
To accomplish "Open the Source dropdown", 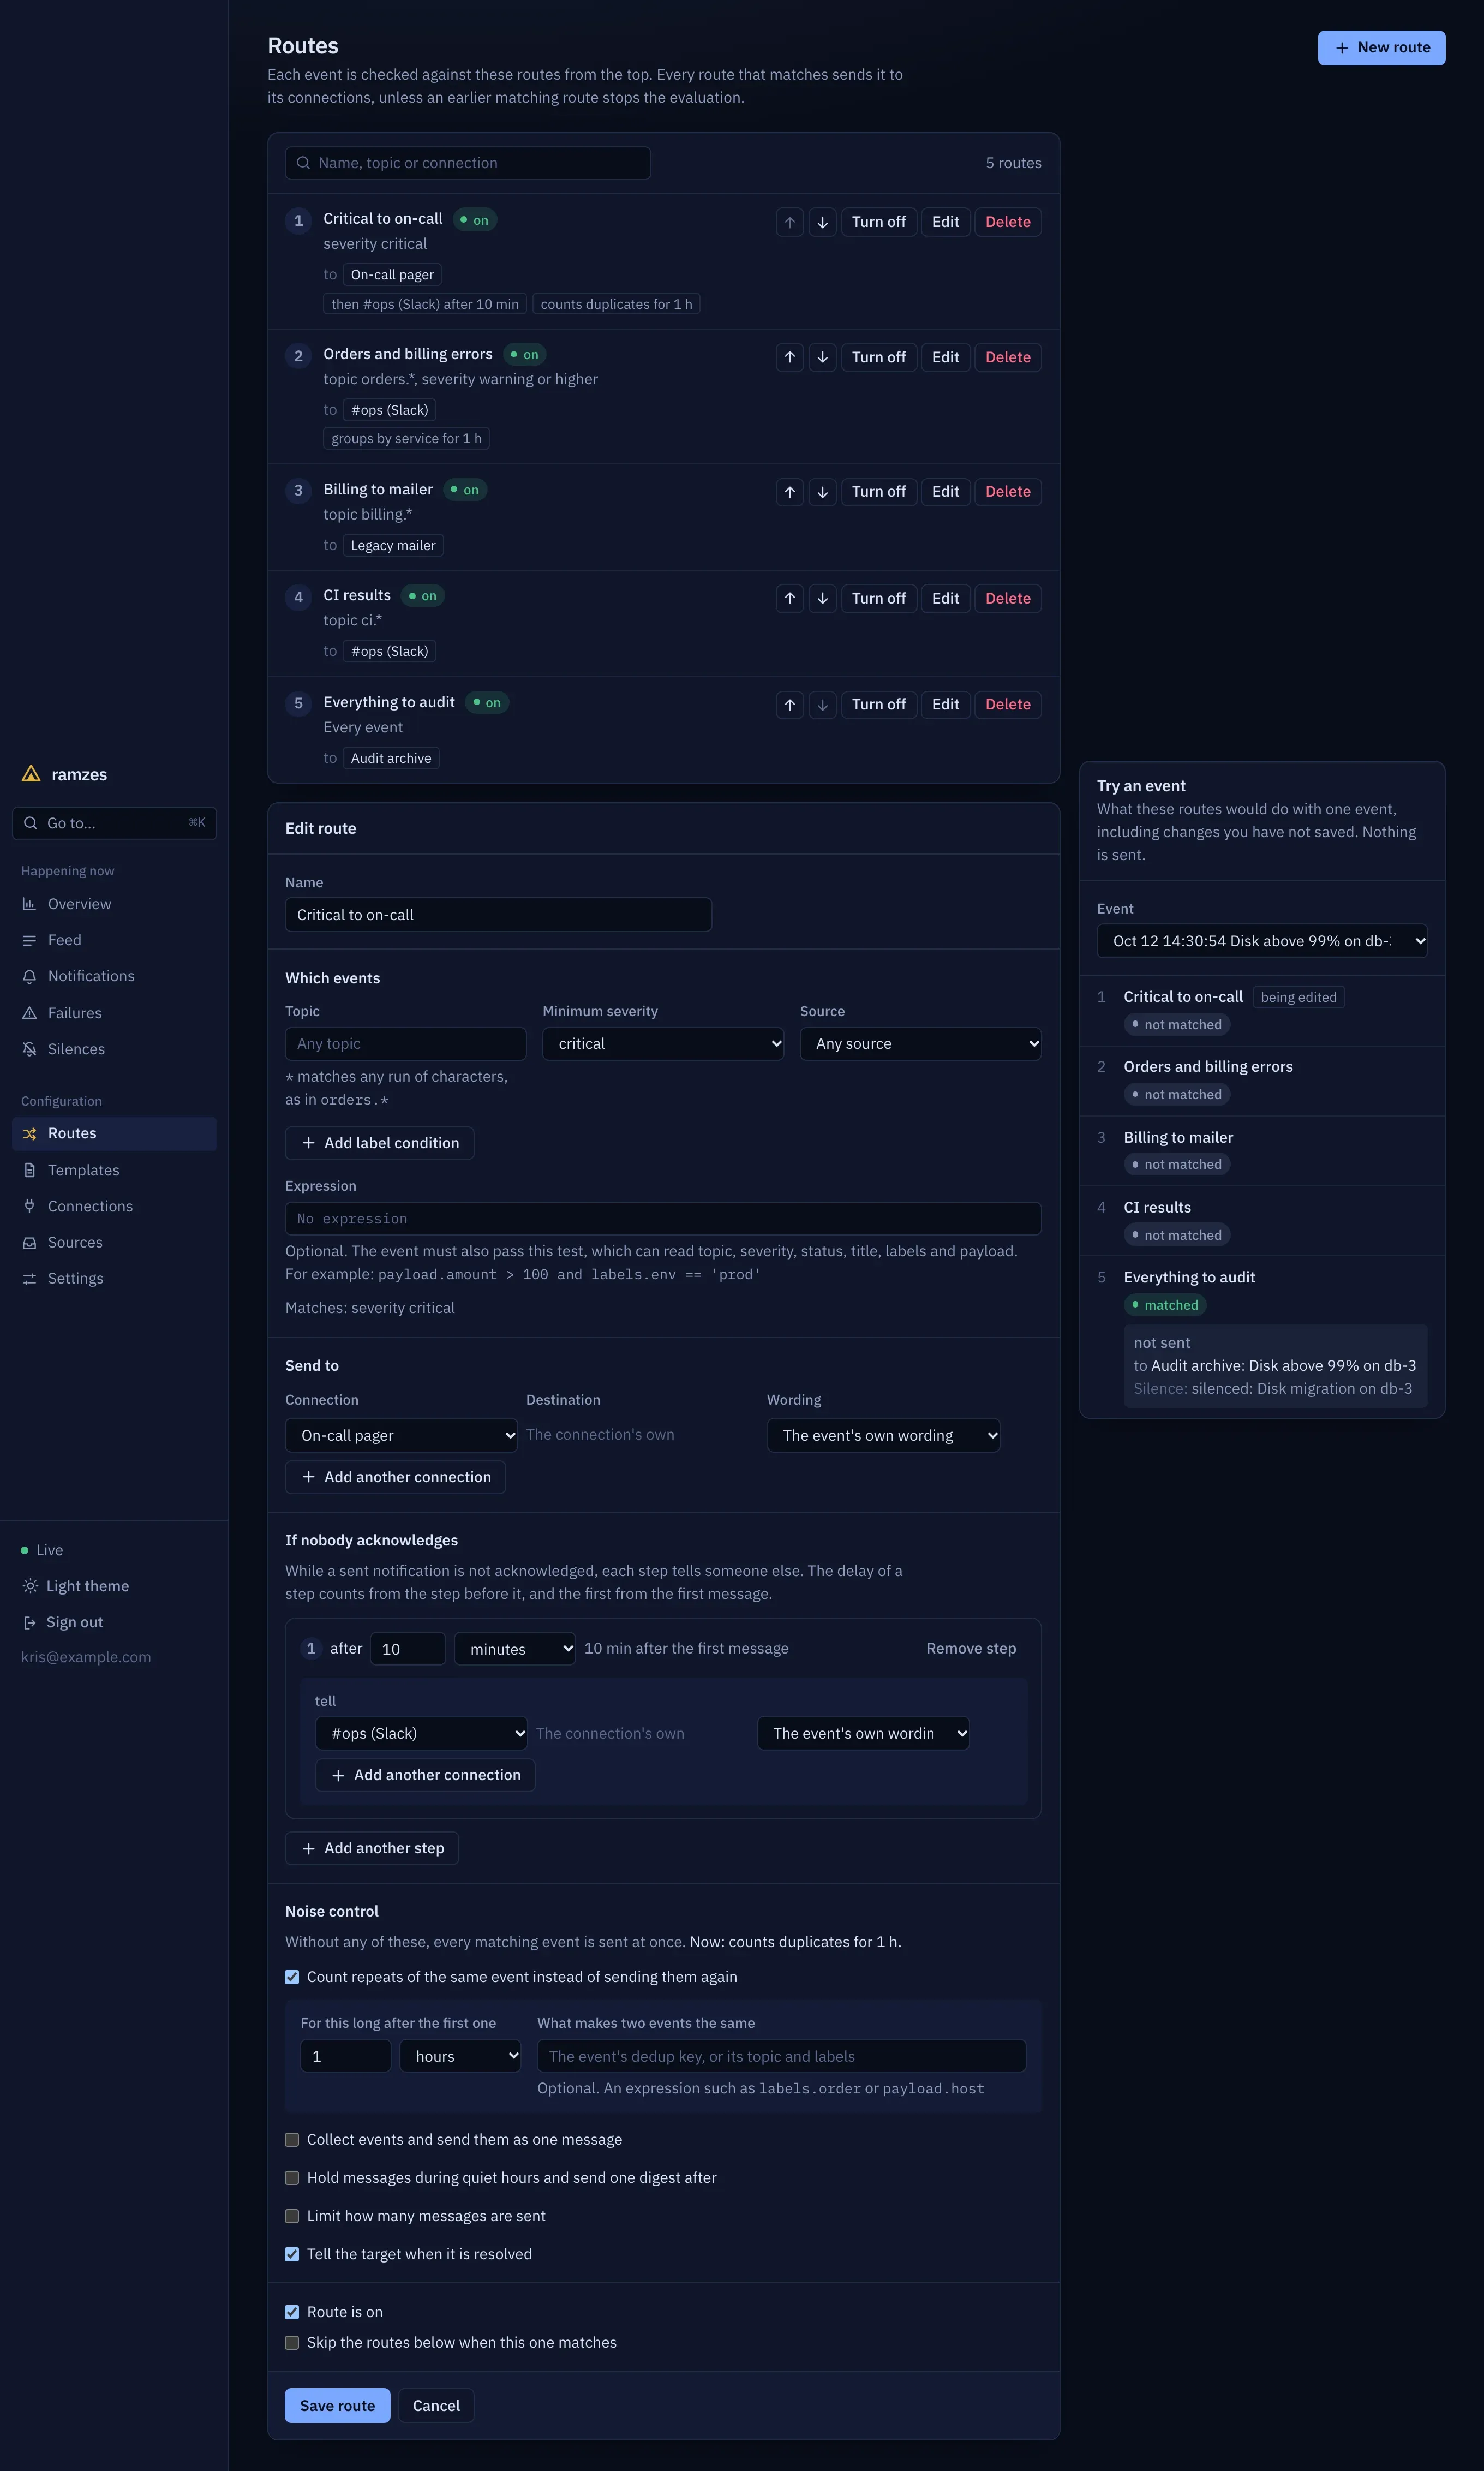I will pyautogui.click(x=920, y=1044).
